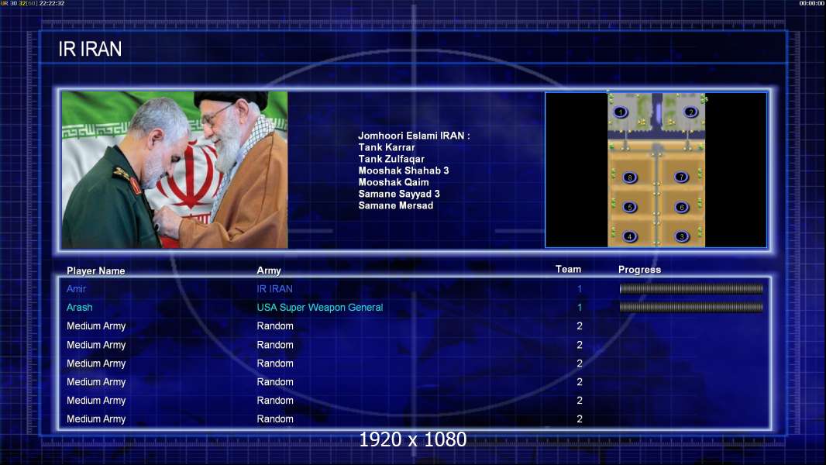Screen dimensions: 826x465
Task: Click the Samane Sayyad 3 line
Action: [399, 194]
